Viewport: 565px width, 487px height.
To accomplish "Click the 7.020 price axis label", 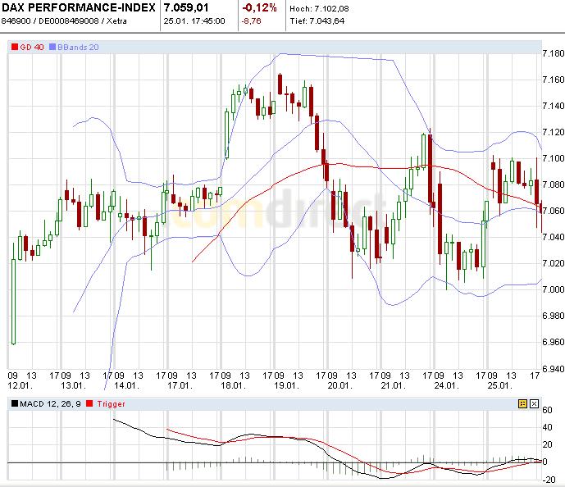I will tap(553, 263).
